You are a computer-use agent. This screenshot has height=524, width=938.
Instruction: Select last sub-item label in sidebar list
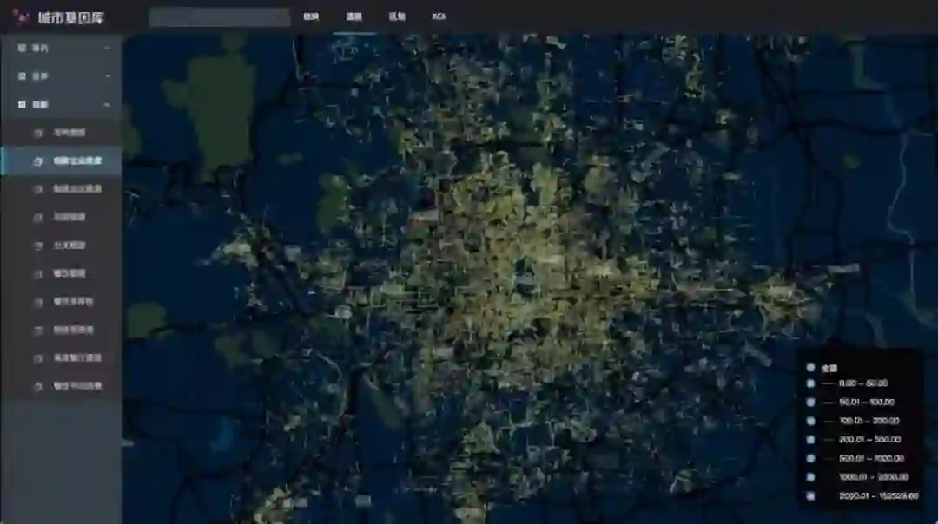(x=77, y=386)
